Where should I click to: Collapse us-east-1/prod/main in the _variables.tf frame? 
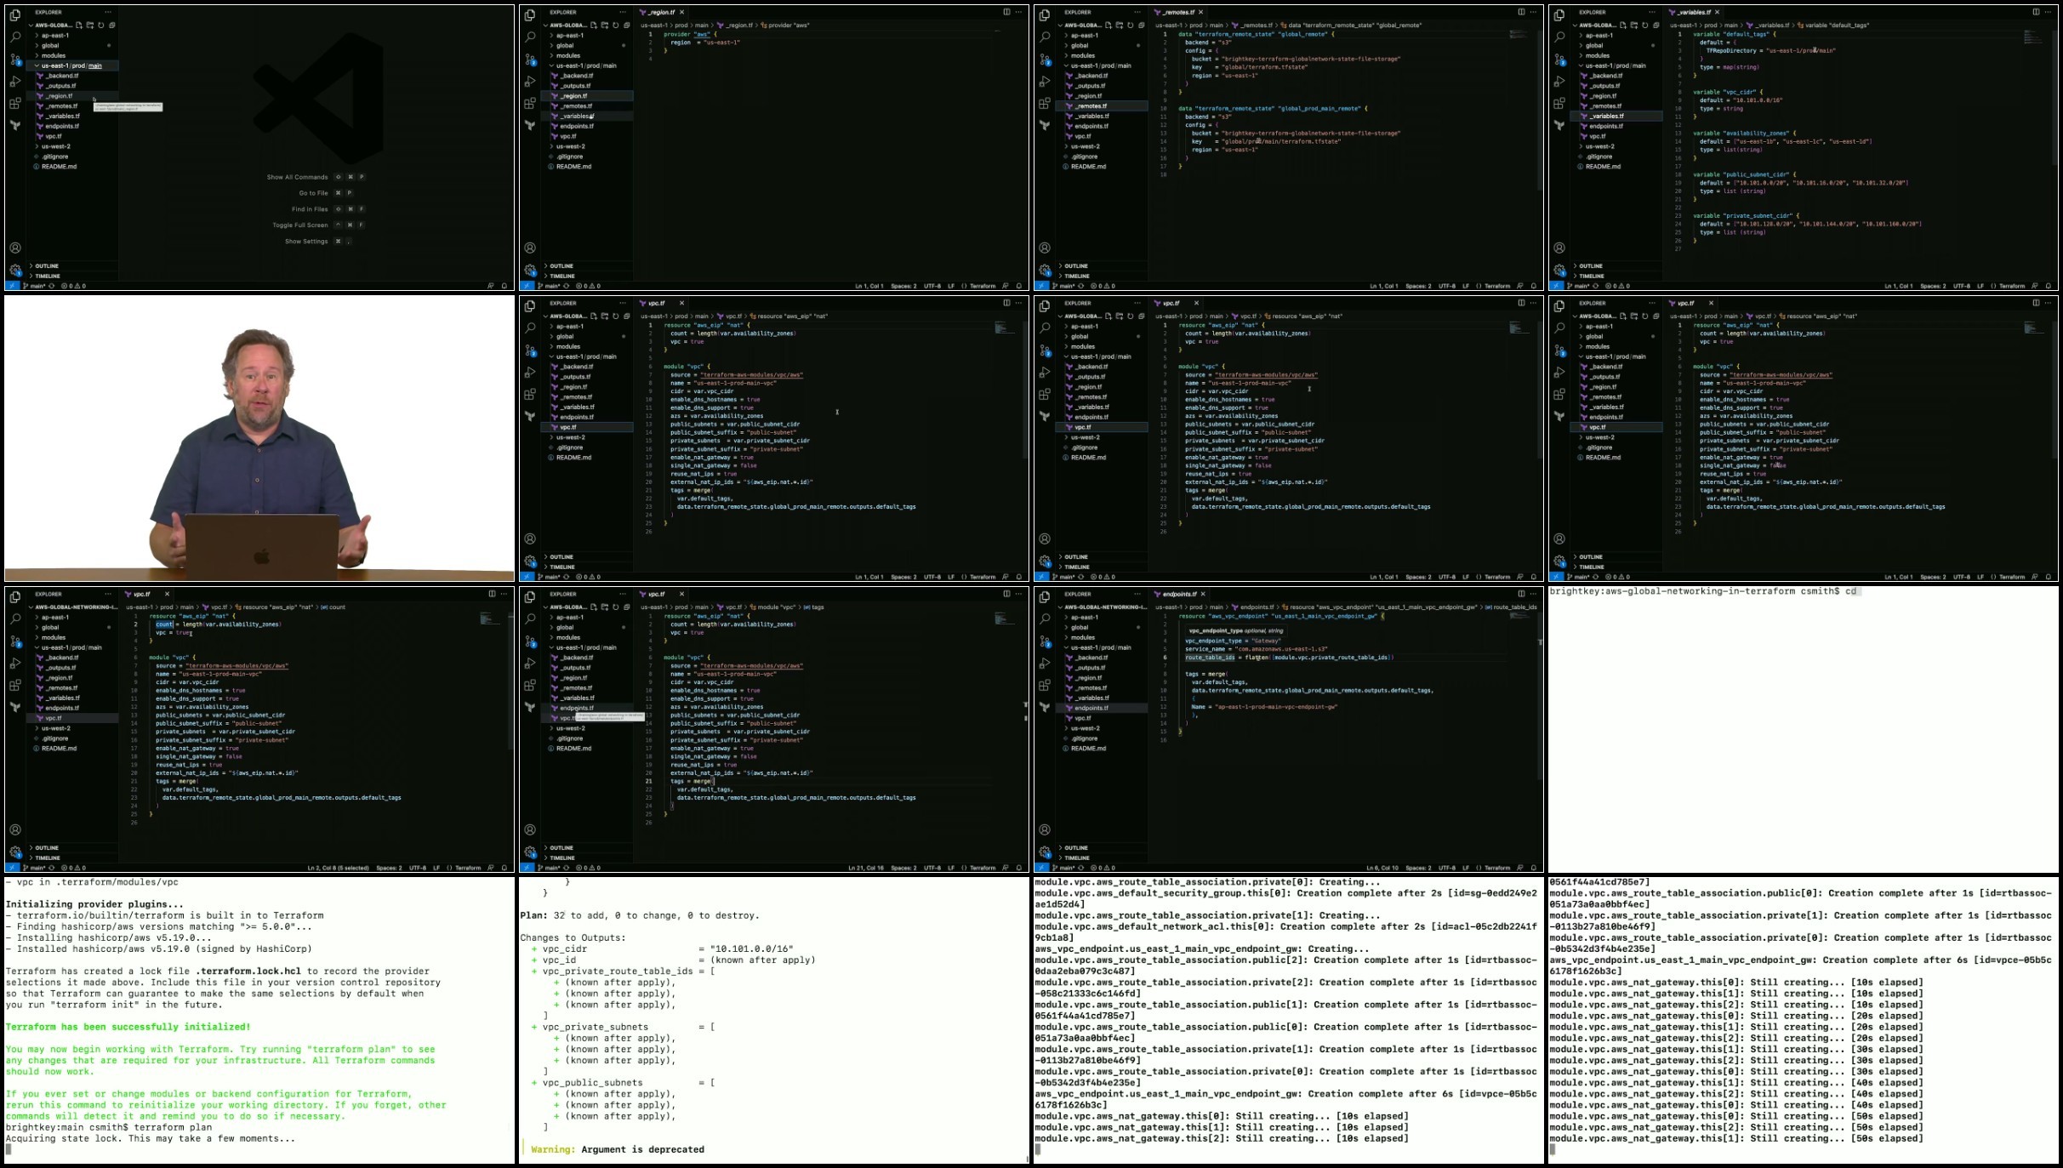coord(1616,66)
